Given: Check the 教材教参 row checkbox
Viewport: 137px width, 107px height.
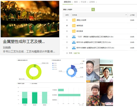Looking at the screenshot, I should pos(67,31).
